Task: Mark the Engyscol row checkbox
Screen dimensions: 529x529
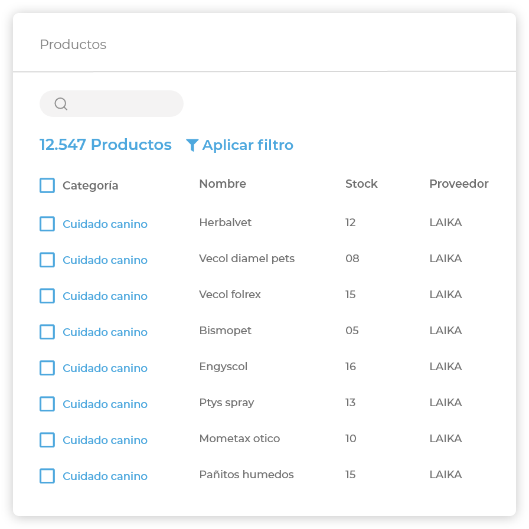Action: (47, 368)
